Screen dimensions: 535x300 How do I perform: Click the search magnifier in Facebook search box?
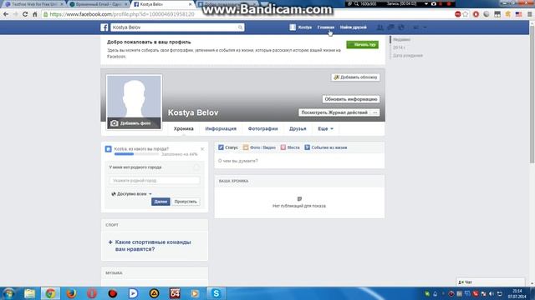(240, 27)
